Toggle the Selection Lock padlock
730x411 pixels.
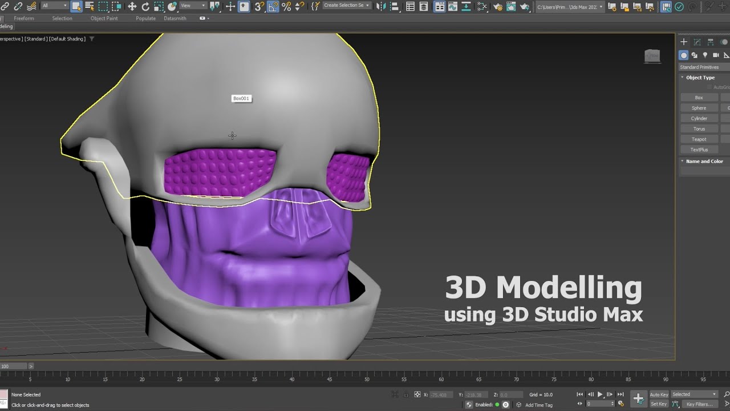[406, 394]
